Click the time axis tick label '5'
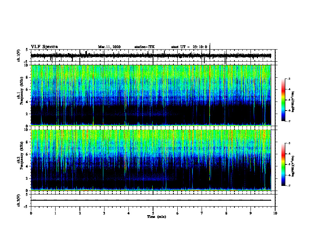Screen dimensions: 310x239 click(x=153, y=213)
